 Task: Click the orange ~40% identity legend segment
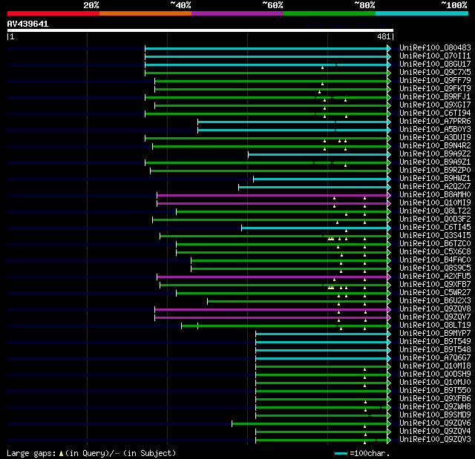145,13
